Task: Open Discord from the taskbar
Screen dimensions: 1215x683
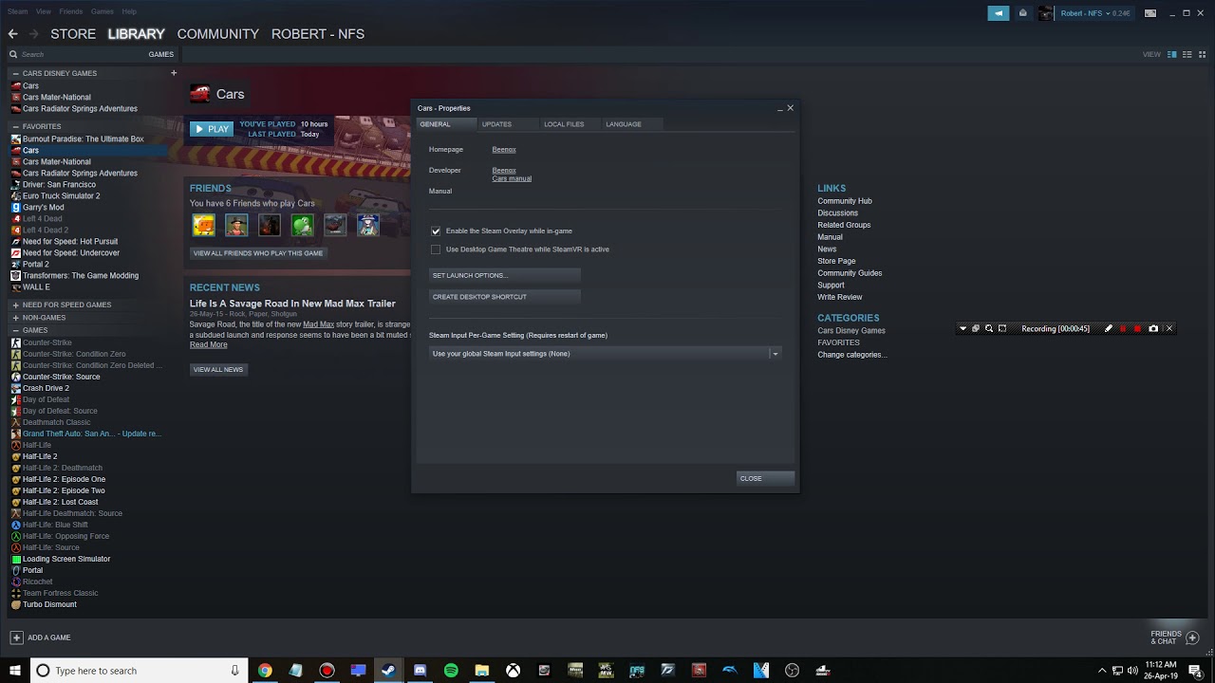Action: click(420, 671)
